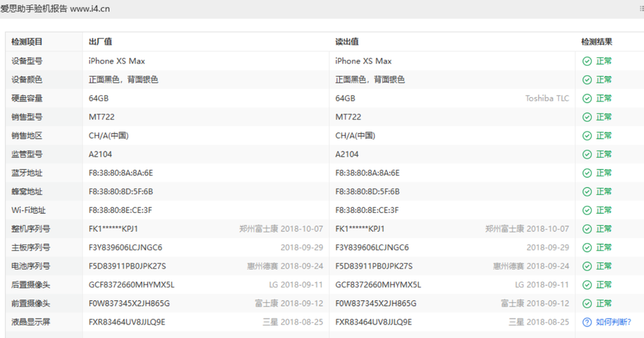The image size is (644, 338).
Task: Click factory rear camera serial GCF8372660MHYMX5L
Action: pyautogui.click(x=132, y=285)
